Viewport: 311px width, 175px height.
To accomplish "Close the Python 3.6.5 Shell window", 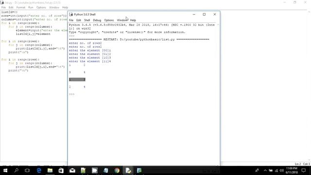I will [x=215, y=14].
